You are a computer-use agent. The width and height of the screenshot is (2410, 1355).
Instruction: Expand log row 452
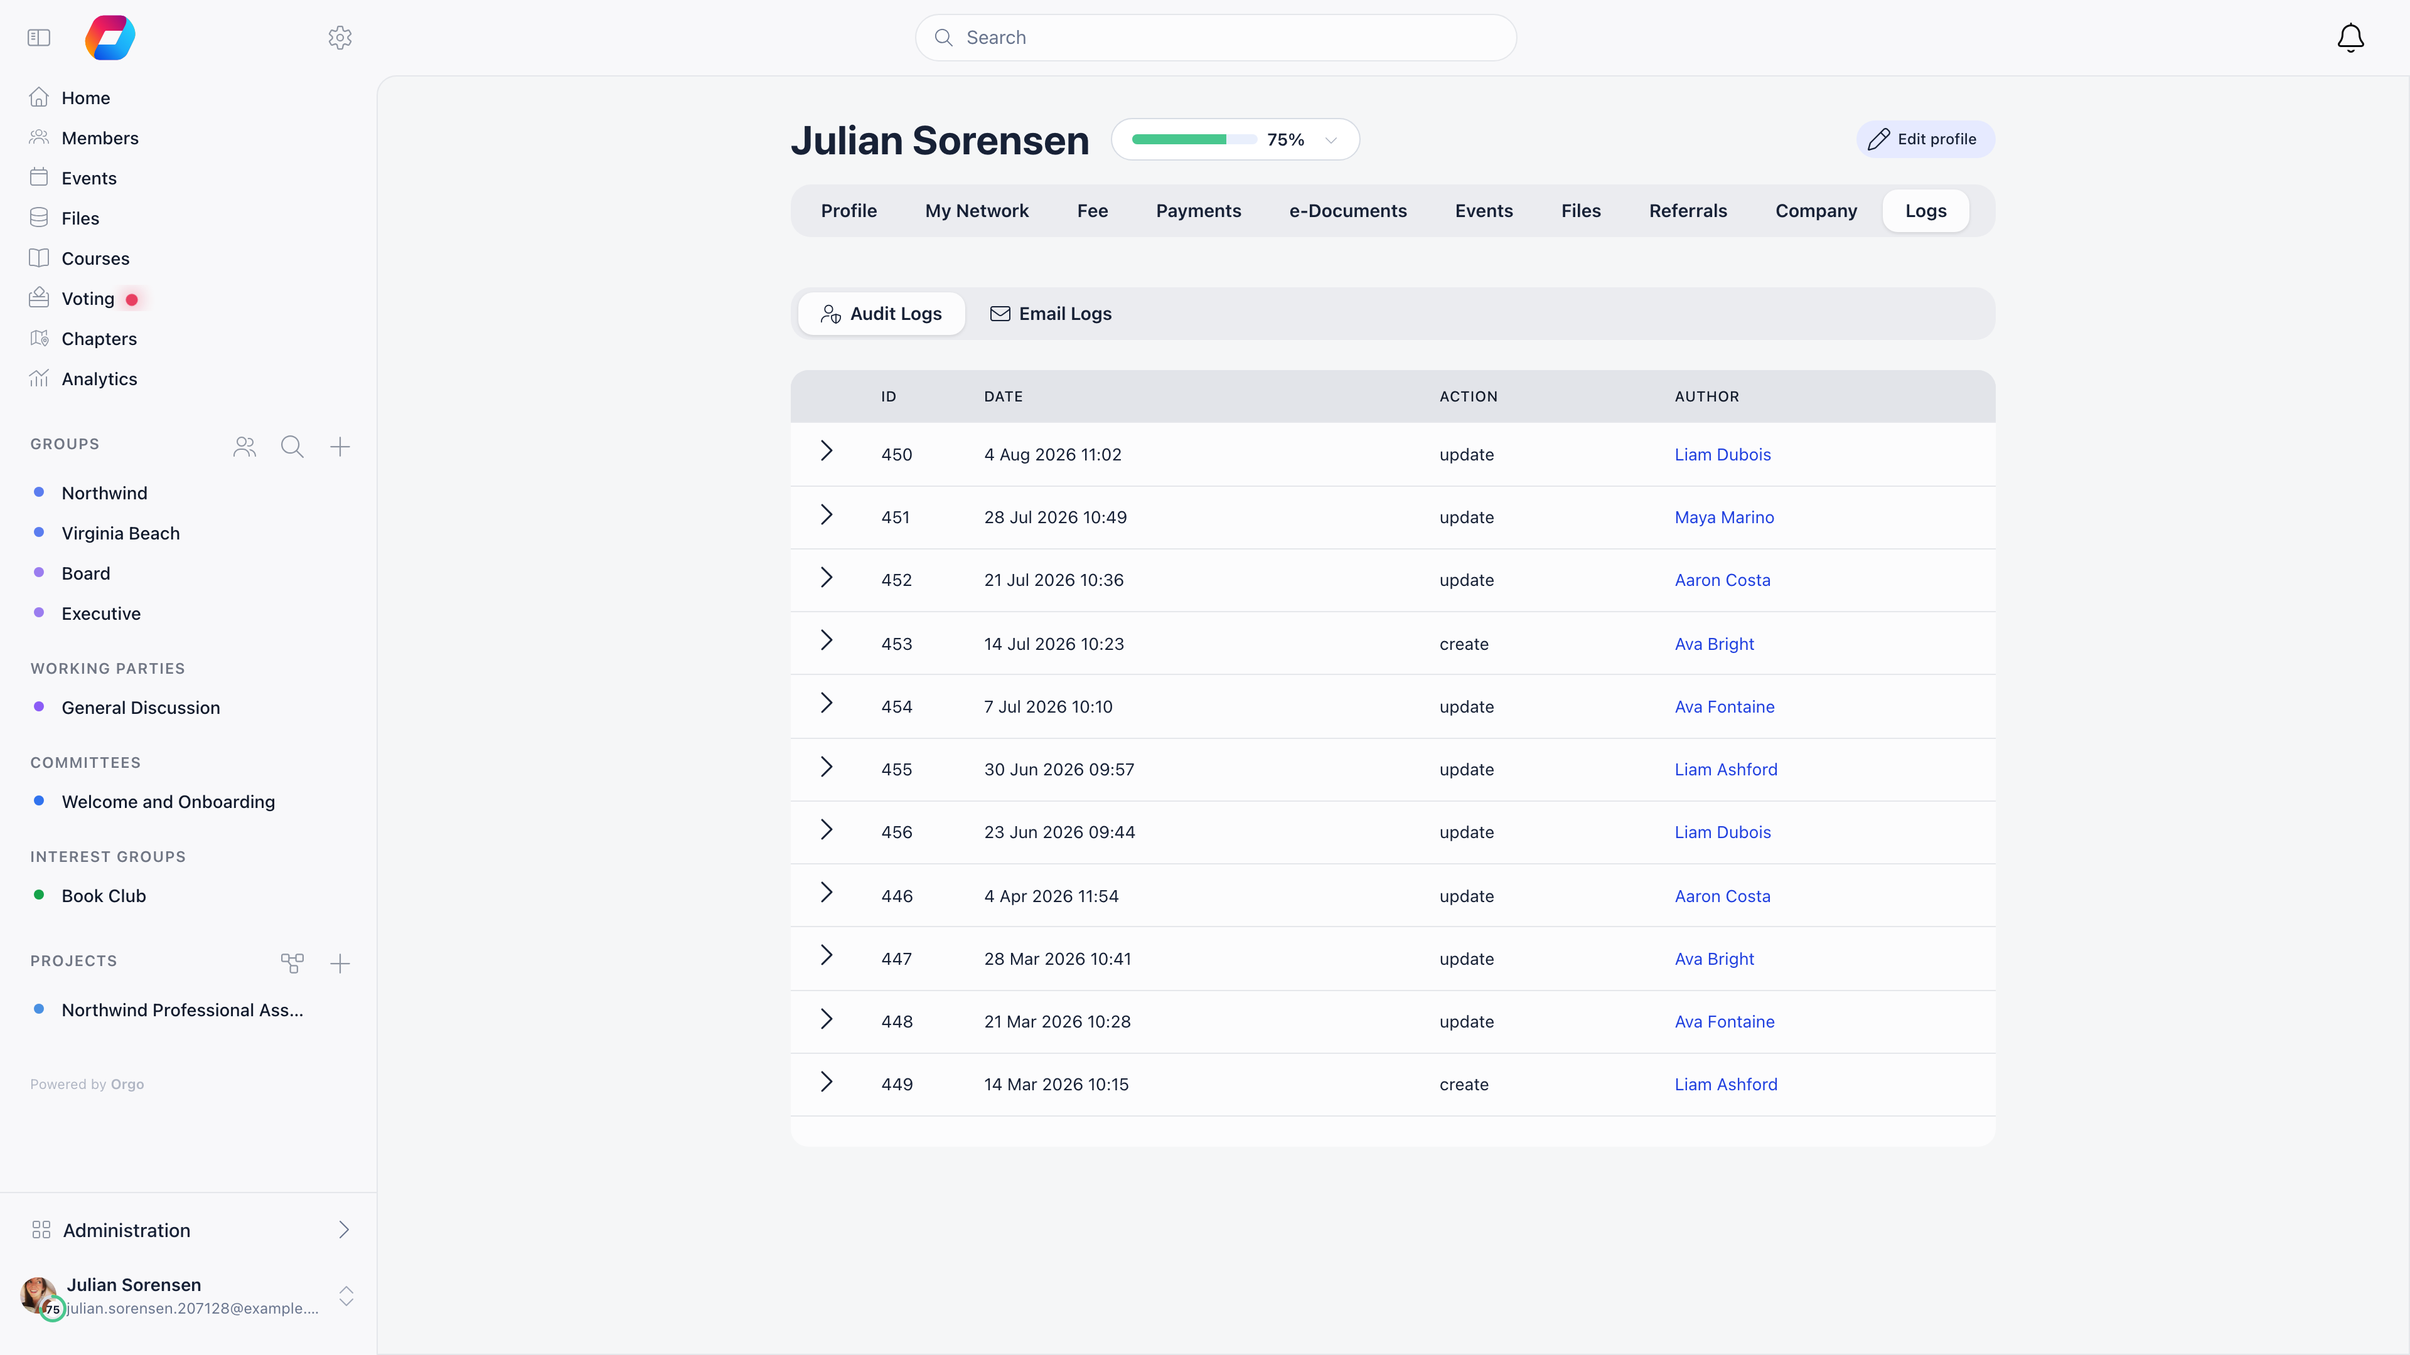[826, 578]
